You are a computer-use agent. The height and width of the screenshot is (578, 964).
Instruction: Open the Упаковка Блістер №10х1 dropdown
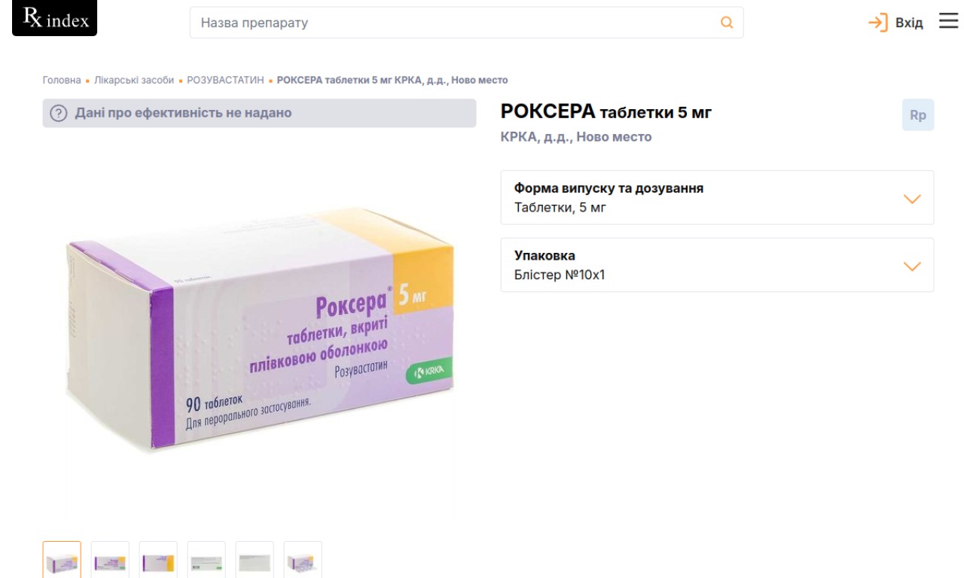pos(717,265)
